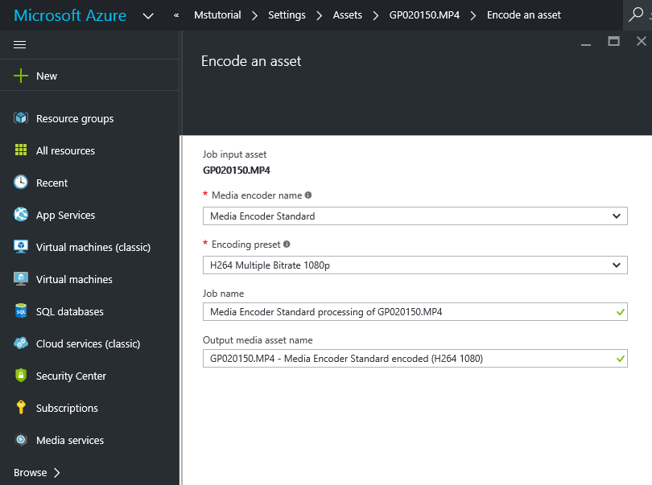652x485 pixels.
Task: Open All resources
Action: click(x=65, y=150)
